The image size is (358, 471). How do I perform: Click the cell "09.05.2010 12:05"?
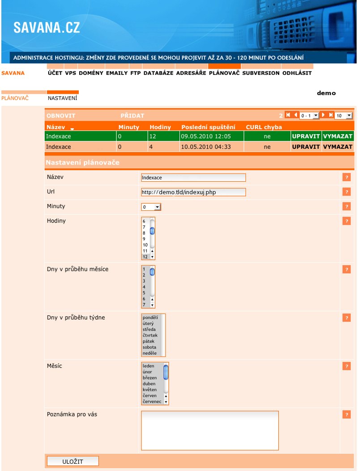pos(212,136)
